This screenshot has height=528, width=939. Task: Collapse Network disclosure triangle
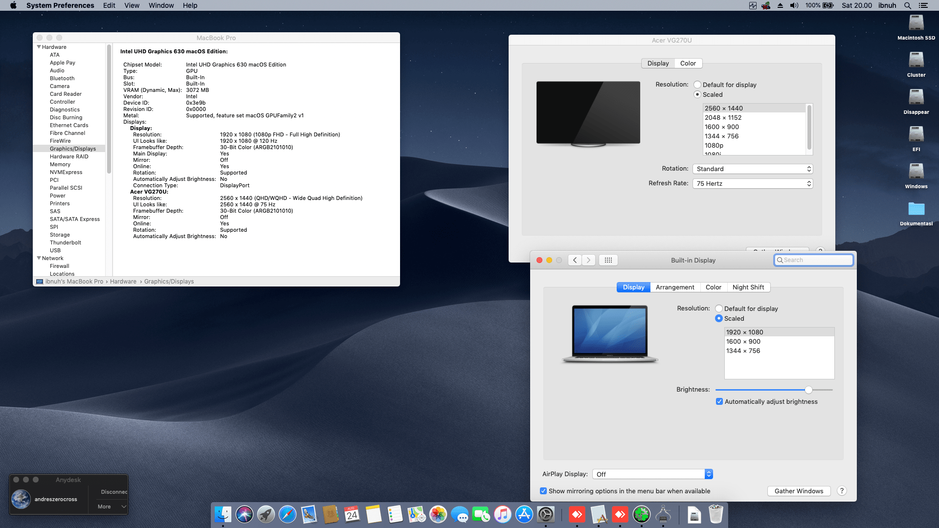[x=39, y=258]
